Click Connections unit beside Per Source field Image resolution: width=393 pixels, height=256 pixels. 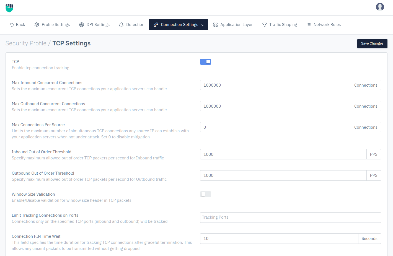point(366,127)
